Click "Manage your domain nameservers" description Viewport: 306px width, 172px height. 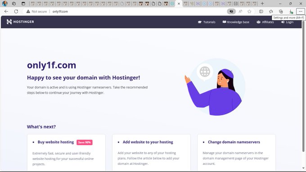tap(235, 158)
